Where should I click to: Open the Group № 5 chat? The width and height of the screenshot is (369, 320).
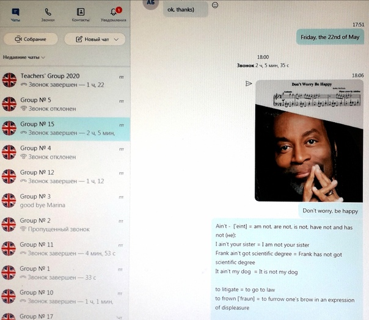click(x=65, y=104)
